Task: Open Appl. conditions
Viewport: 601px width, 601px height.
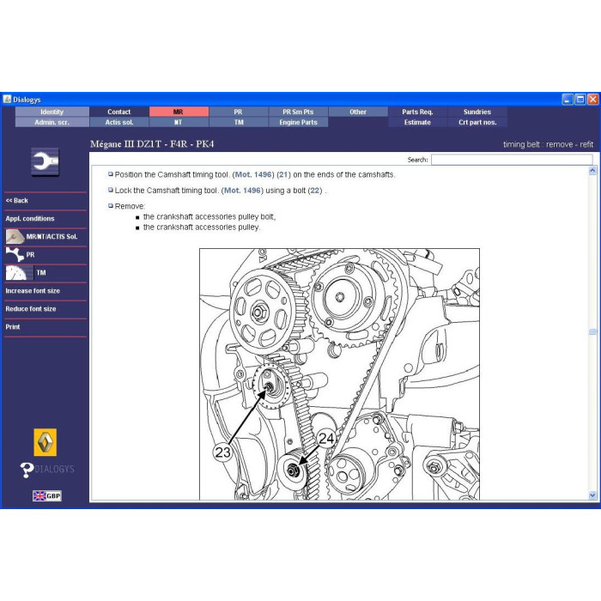Action: (30, 218)
